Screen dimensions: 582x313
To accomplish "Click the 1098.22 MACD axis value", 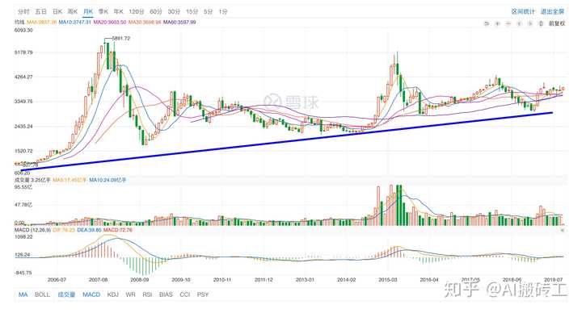I will (x=23, y=236).
